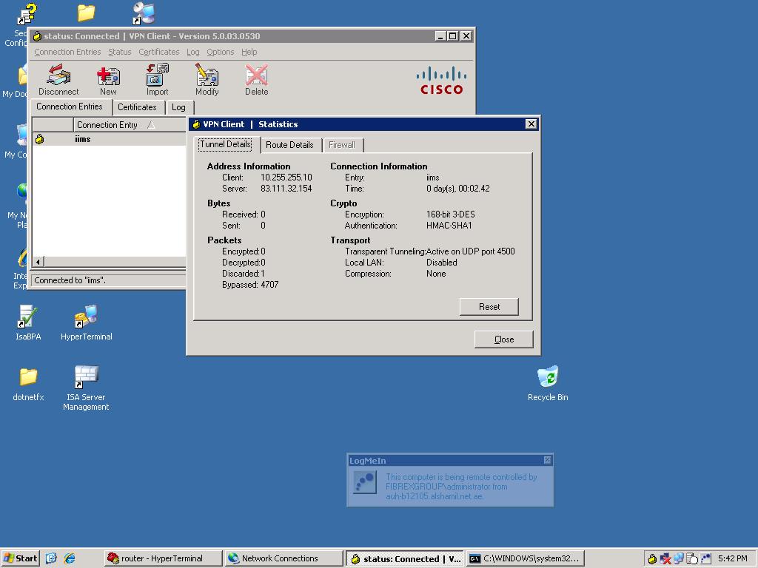758x568 pixels.
Task: Open the Log menu in the menu bar
Action: click(193, 53)
